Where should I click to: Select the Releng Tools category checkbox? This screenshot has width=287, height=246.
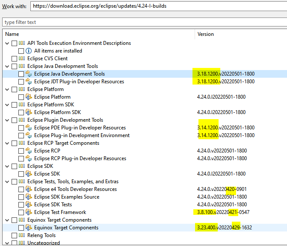click(x=15, y=235)
